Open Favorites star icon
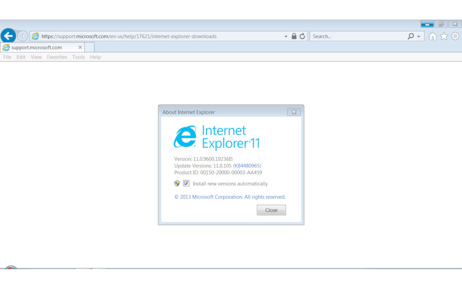The width and height of the screenshot is (462, 289). (444, 36)
